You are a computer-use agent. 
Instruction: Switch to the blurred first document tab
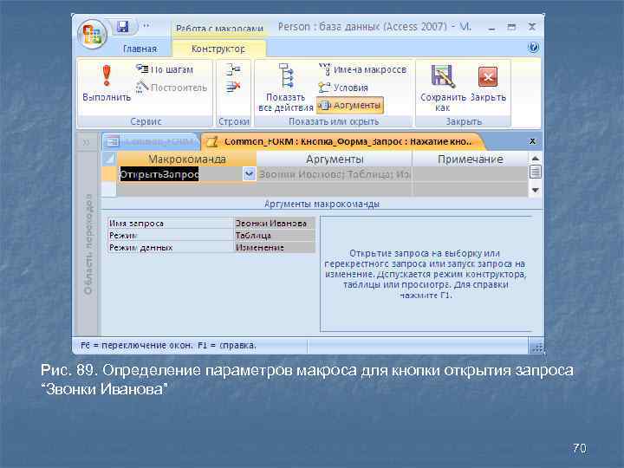pos(150,141)
